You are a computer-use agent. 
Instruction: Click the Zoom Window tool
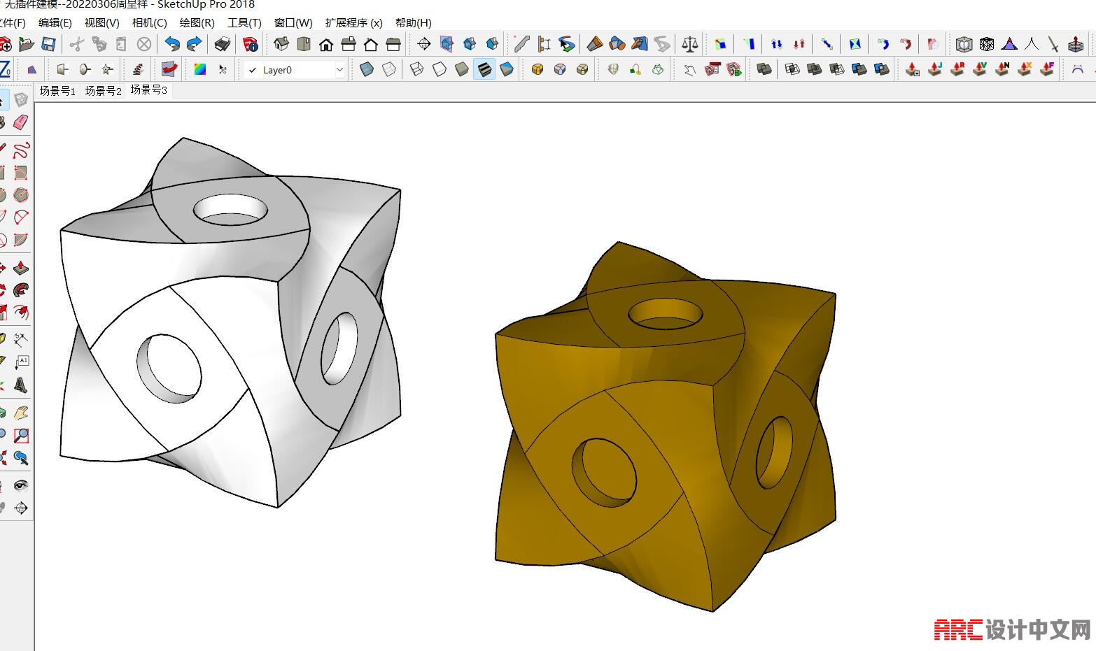point(21,436)
